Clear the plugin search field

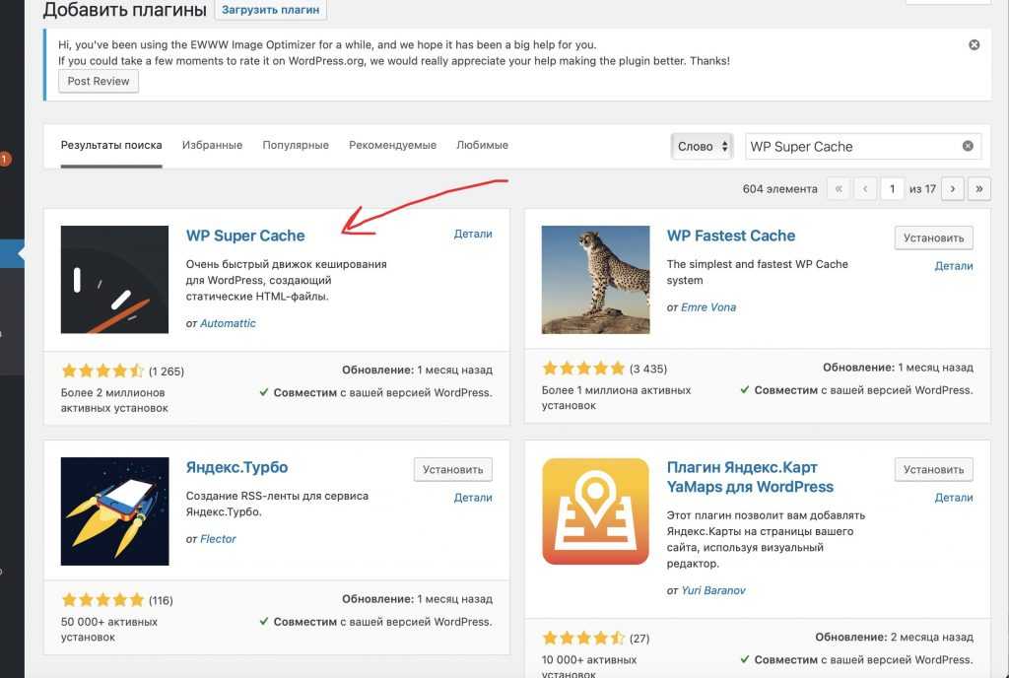click(968, 146)
